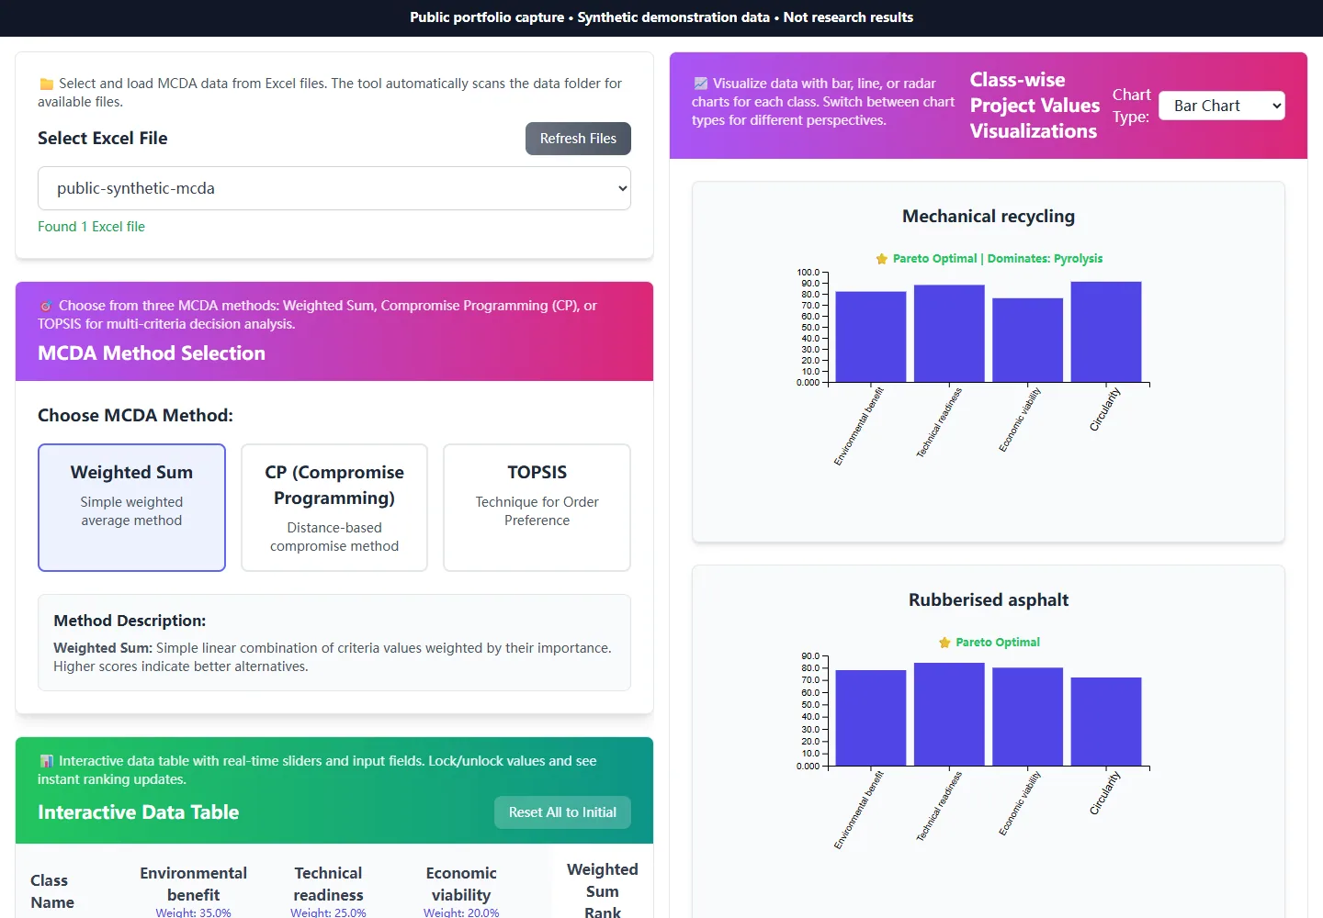Click the 'Interactive Data Table' heading
Screen dimensions: 1323x918
point(138,812)
